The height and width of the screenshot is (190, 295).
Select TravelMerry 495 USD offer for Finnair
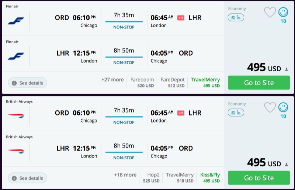(205, 82)
